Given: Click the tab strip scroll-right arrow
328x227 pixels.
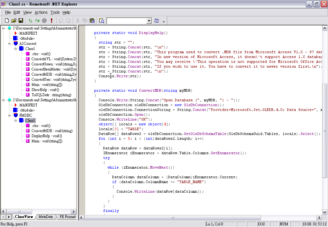Looking at the screenshot, I should [9, 217].
